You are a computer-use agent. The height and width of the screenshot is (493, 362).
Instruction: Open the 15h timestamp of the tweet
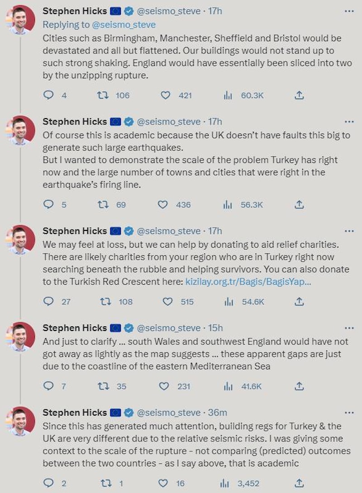click(x=215, y=328)
